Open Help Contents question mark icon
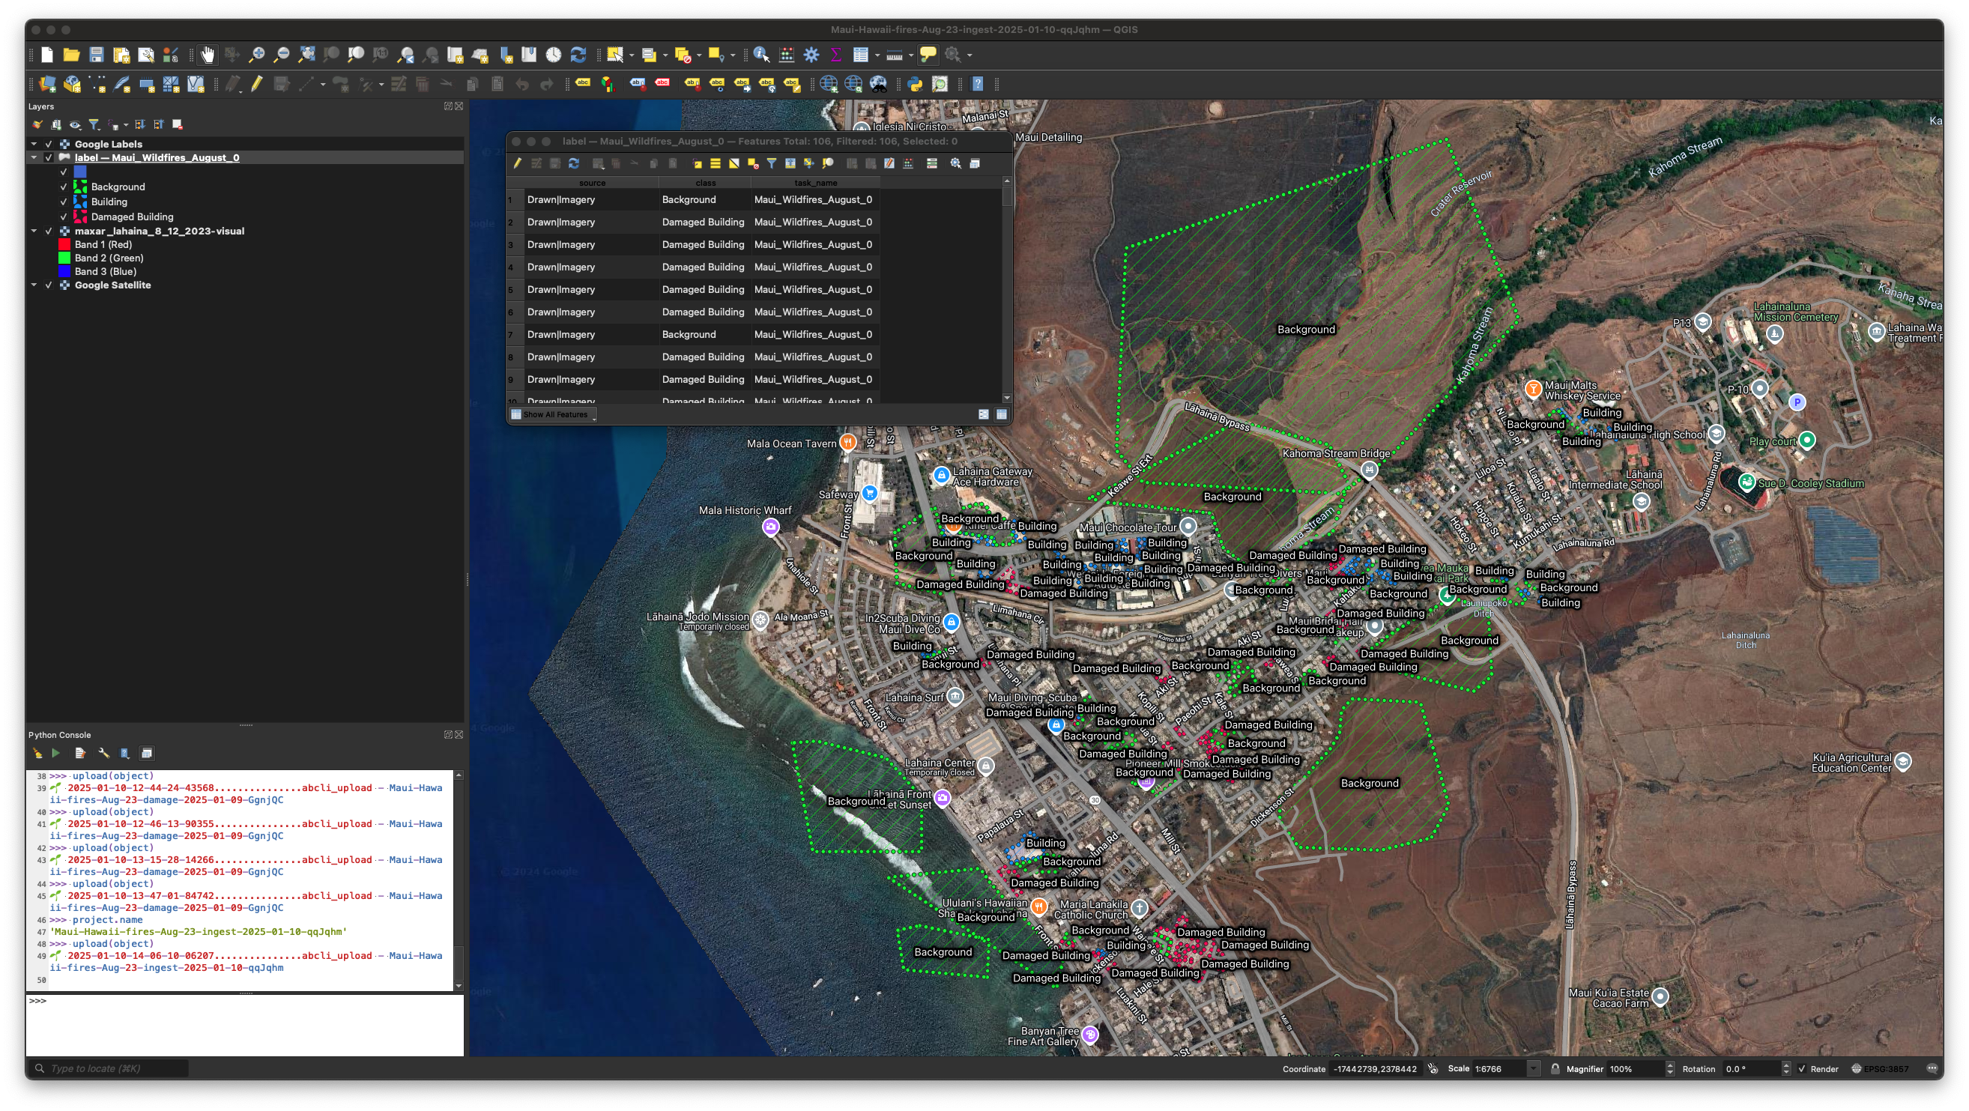This screenshot has width=1969, height=1111. pos(977,85)
